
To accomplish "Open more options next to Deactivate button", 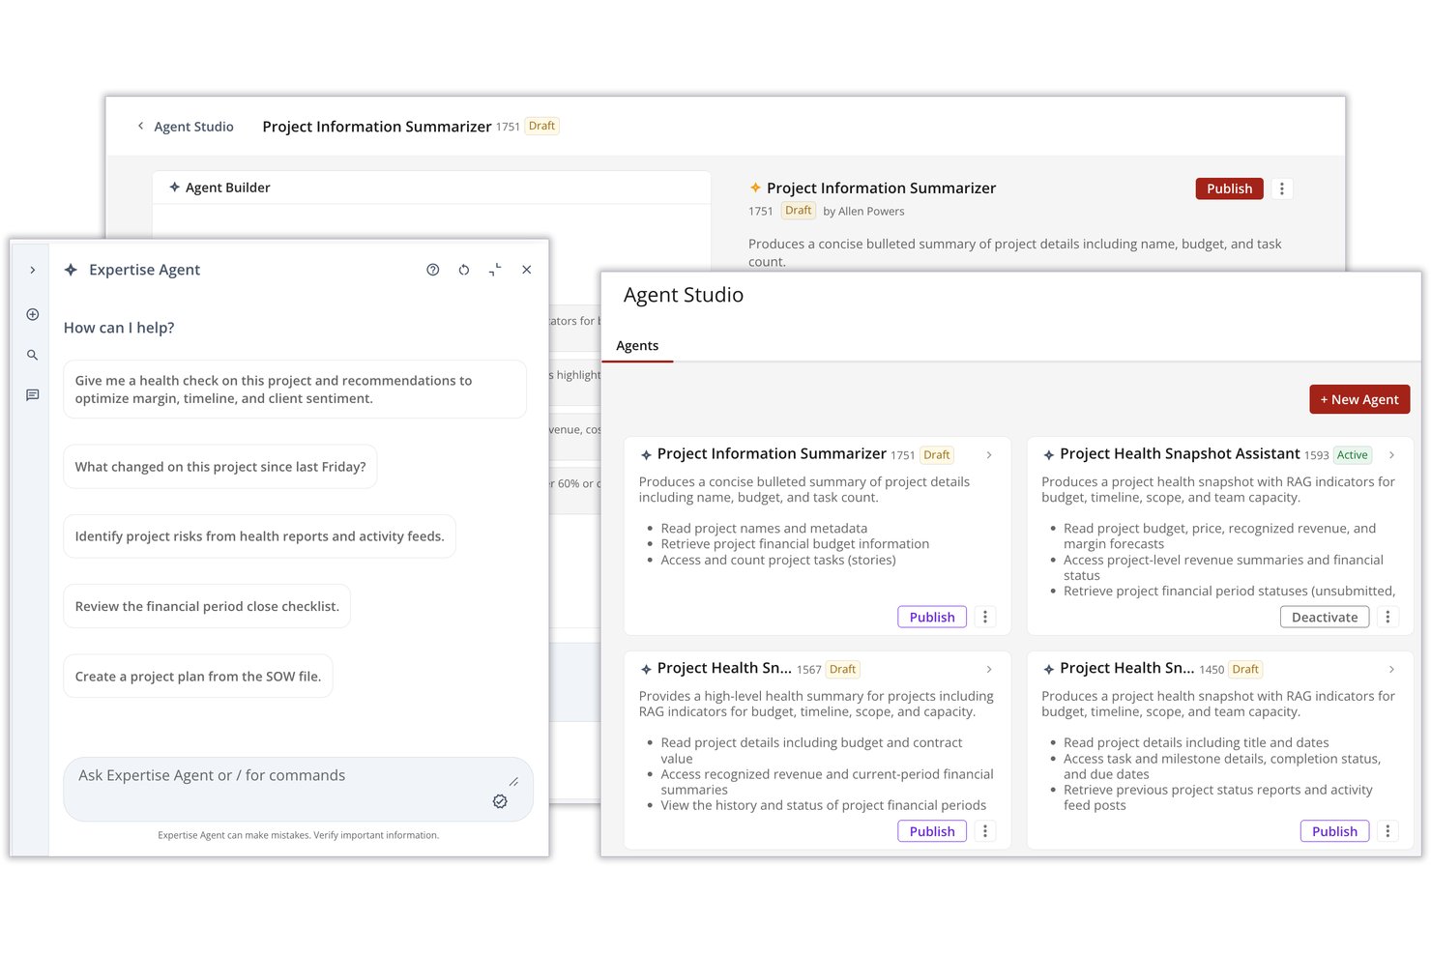I will click(1387, 617).
